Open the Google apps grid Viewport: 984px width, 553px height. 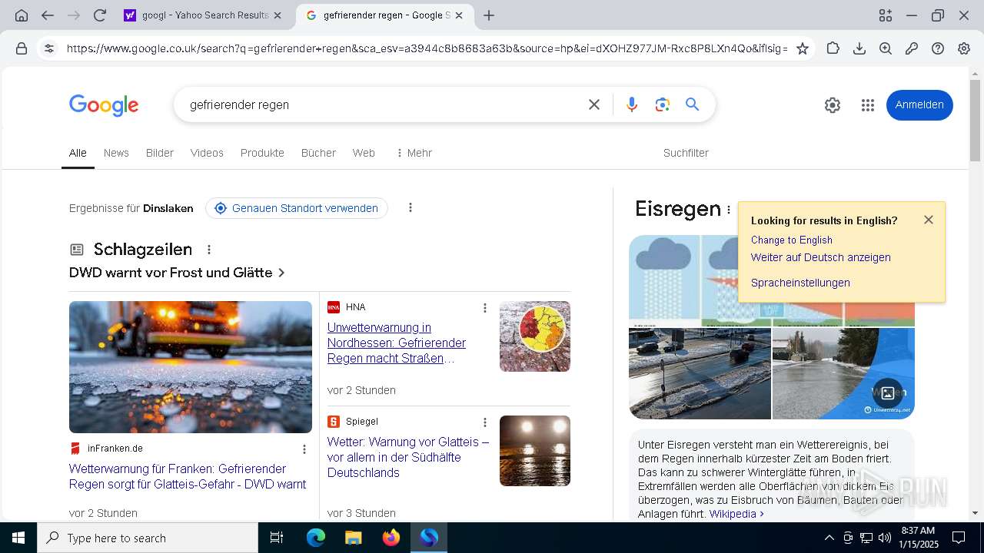(868, 105)
